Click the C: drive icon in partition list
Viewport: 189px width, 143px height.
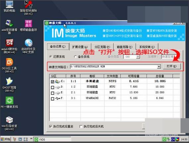tap(58, 81)
